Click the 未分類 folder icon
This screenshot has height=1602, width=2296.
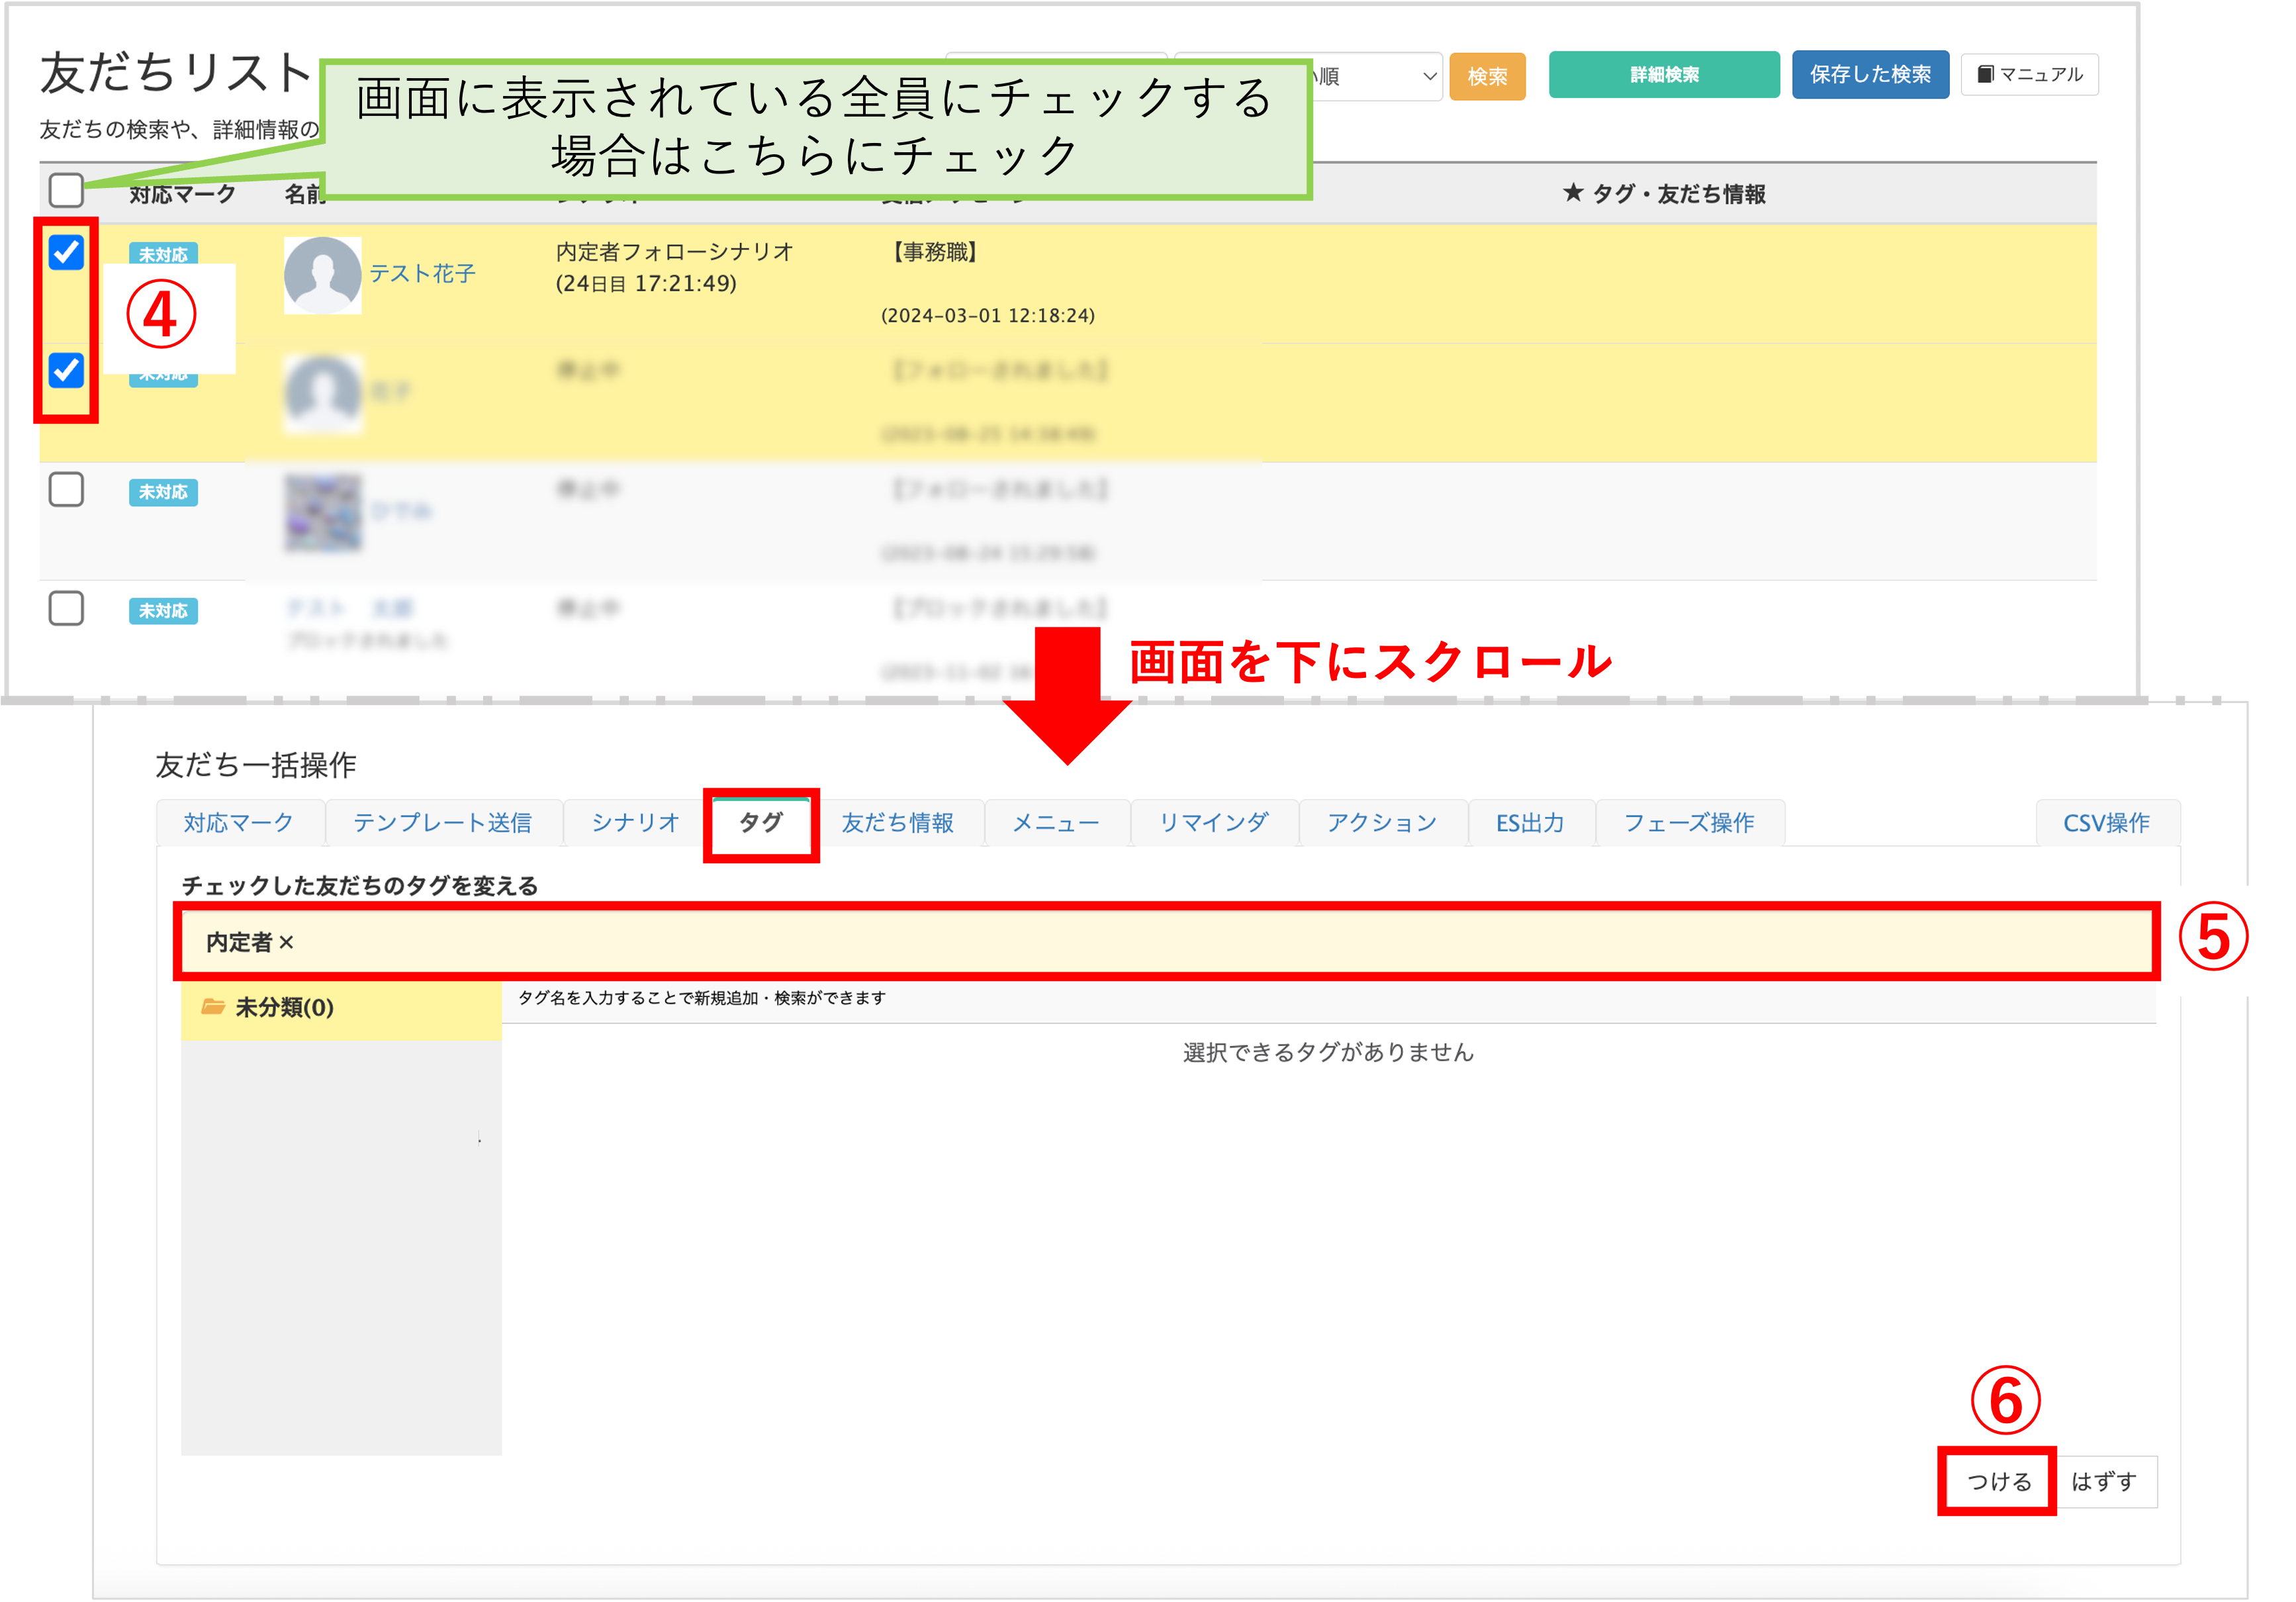tap(213, 1006)
